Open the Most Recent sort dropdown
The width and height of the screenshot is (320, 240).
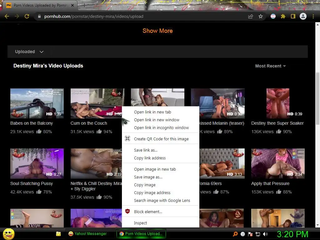pos(270,66)
